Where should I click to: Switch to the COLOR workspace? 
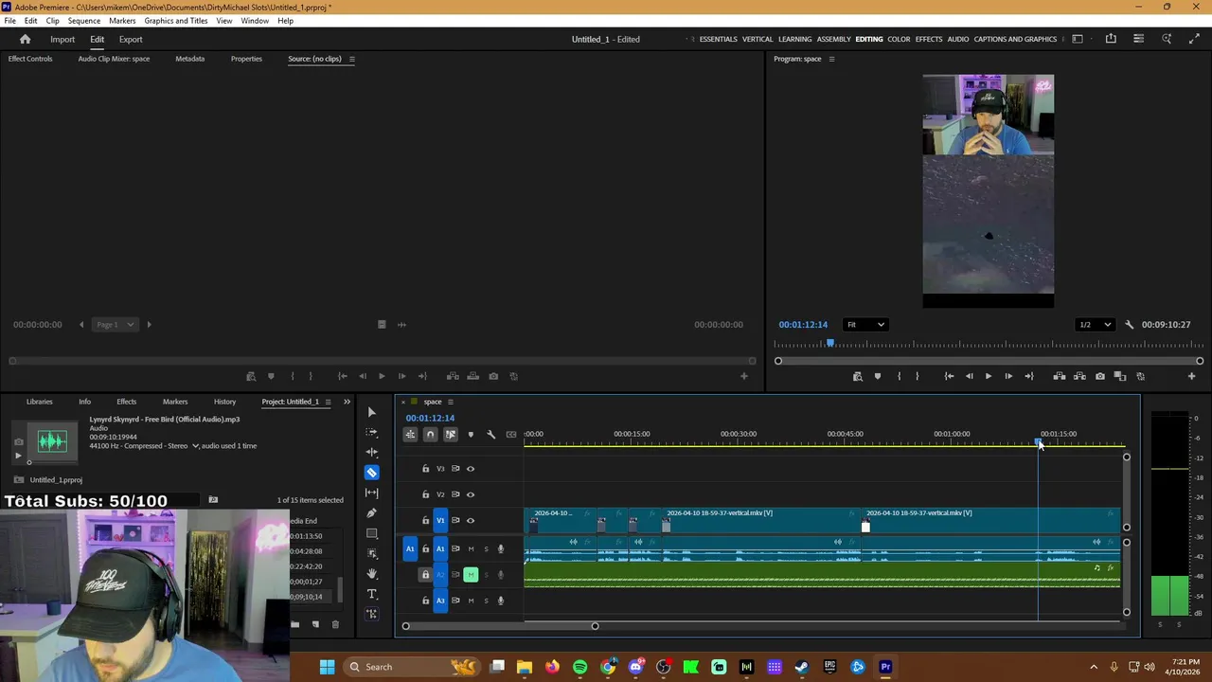[899, 39]
